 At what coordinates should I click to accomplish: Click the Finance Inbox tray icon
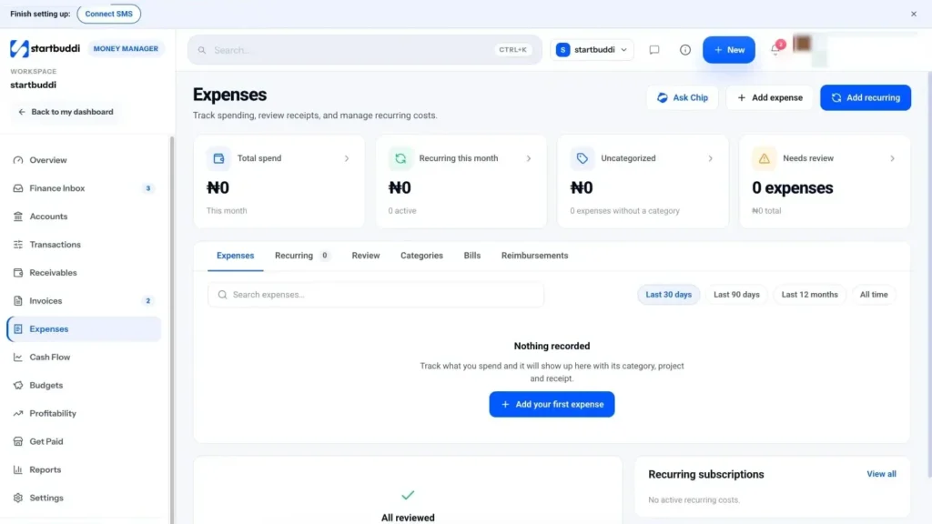coord(18,188)
